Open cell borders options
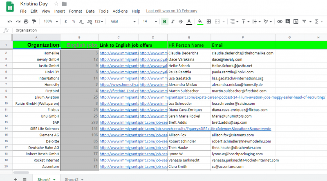 209,21
